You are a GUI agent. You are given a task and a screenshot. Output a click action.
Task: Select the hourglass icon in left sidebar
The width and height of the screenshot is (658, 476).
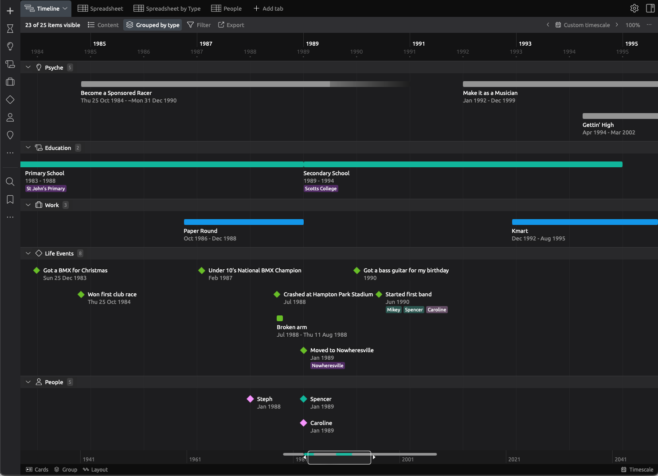click(10, 29)
